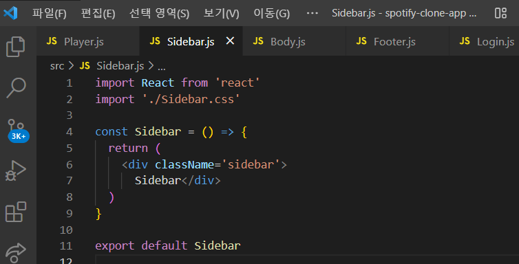Open the 보기(V) menu
This screenshot has width=519, height=264.
(x=221, y=14)
